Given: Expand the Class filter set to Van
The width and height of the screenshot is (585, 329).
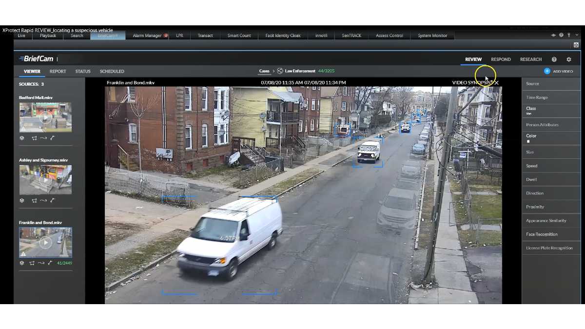Looking at the screenshot, I should [x=551, y=111].
